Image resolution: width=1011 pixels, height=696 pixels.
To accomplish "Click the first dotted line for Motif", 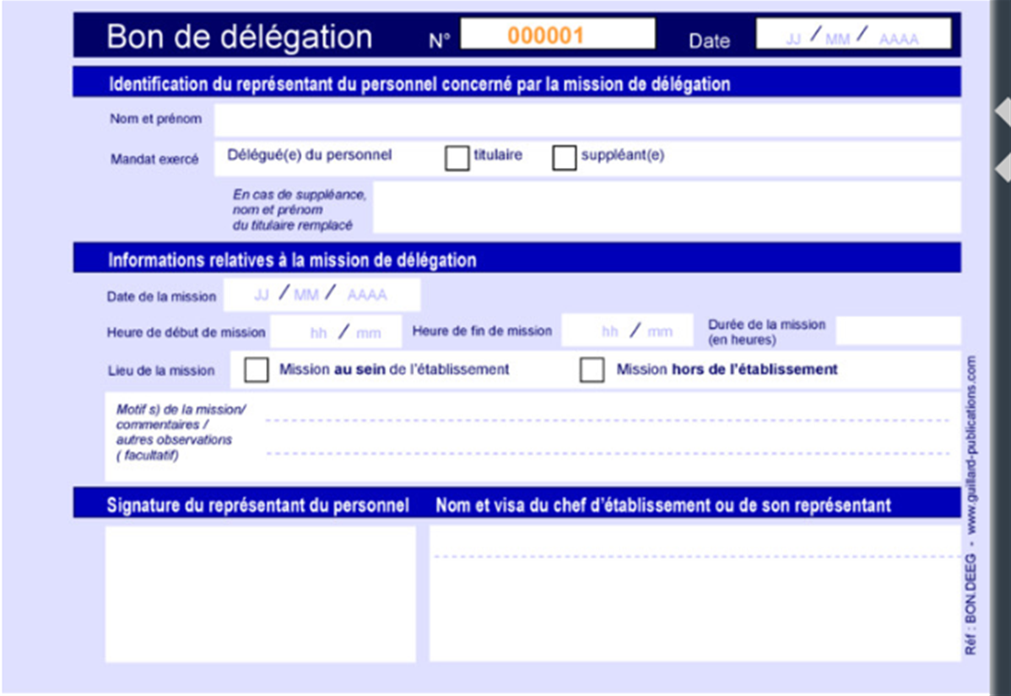I will [x=608, y=421].
